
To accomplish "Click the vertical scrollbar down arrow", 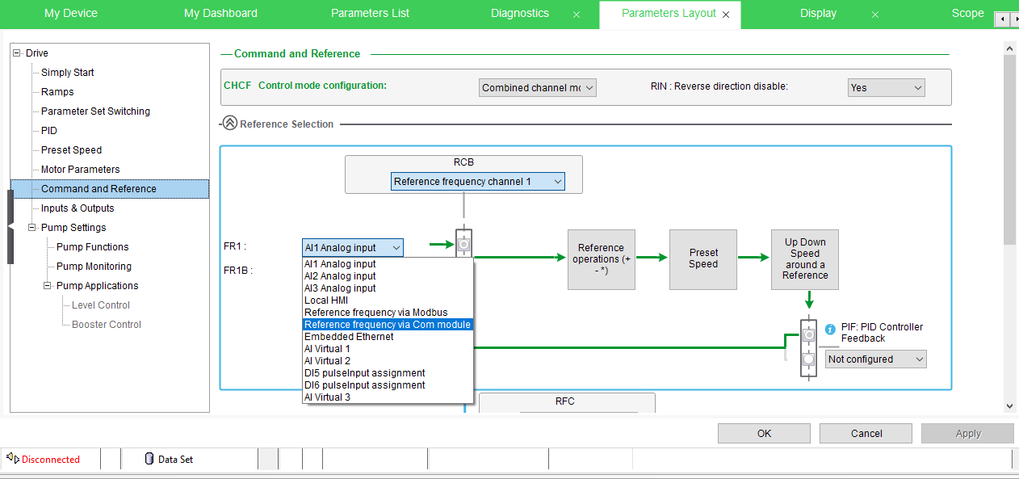I will pos(1009,406).
